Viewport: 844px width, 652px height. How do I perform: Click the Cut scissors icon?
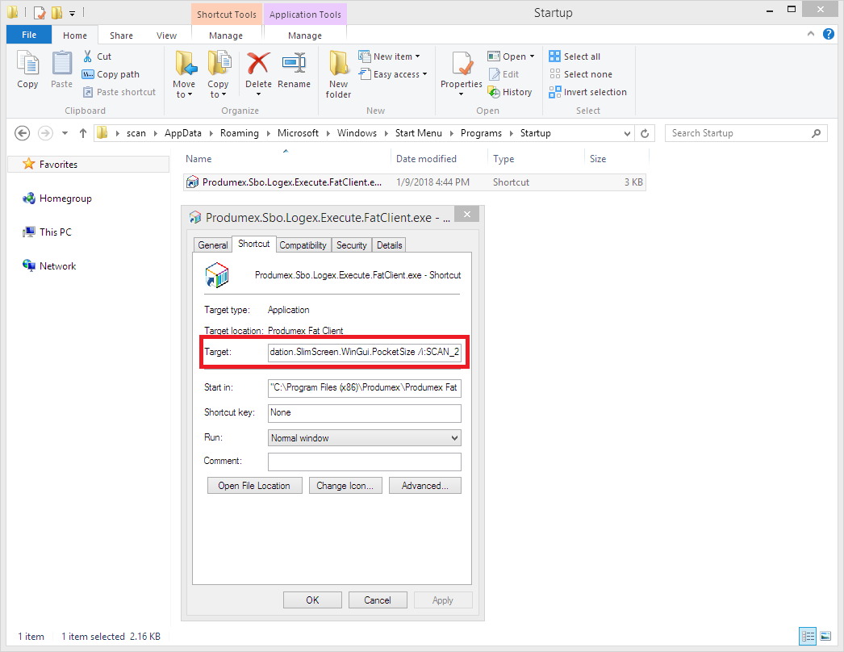coord(89,56)
